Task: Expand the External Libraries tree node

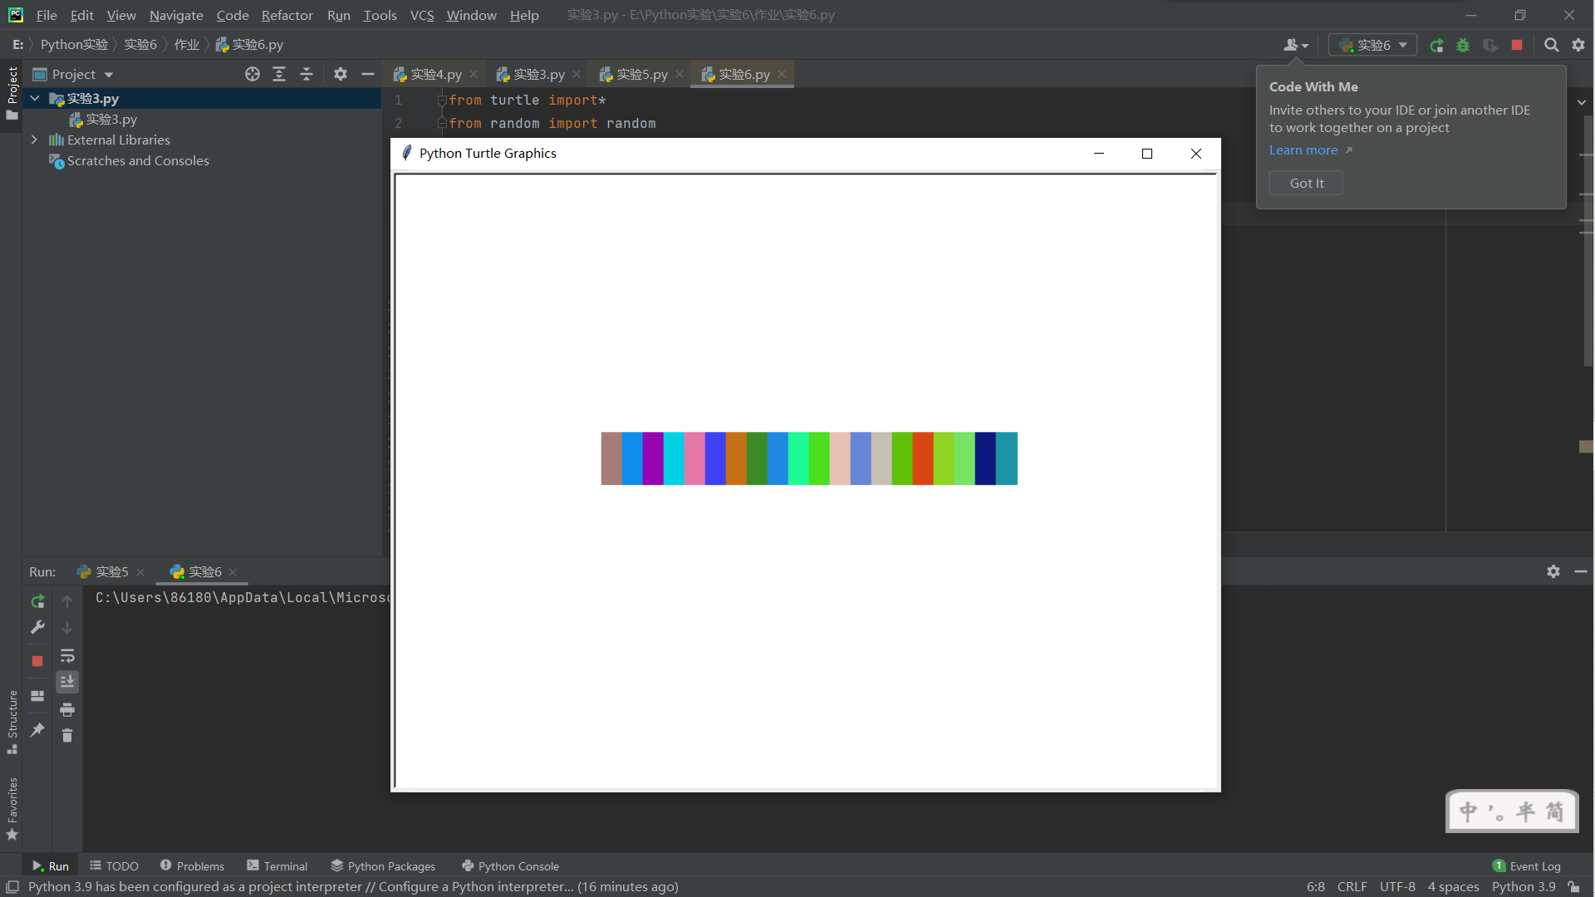Action: click(x=34, y=140)
